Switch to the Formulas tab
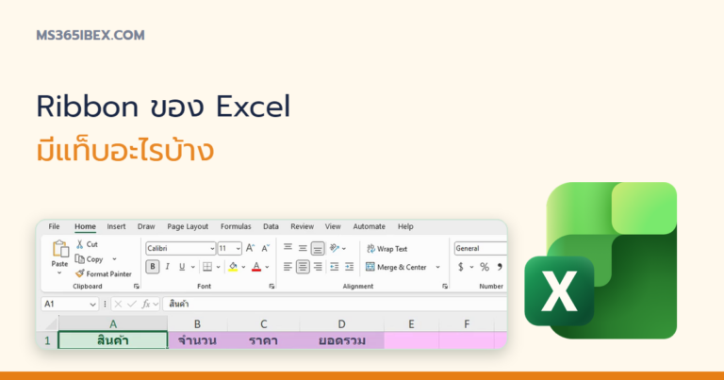Viewport: 724px width, 380px height. 236,226
